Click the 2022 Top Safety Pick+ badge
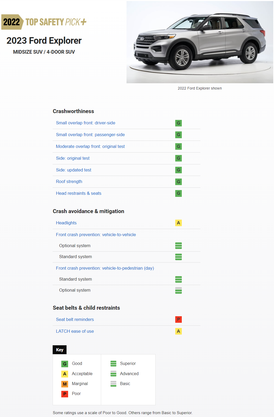The width and height of the screenshot is (274, 417). tap(44, 22)
